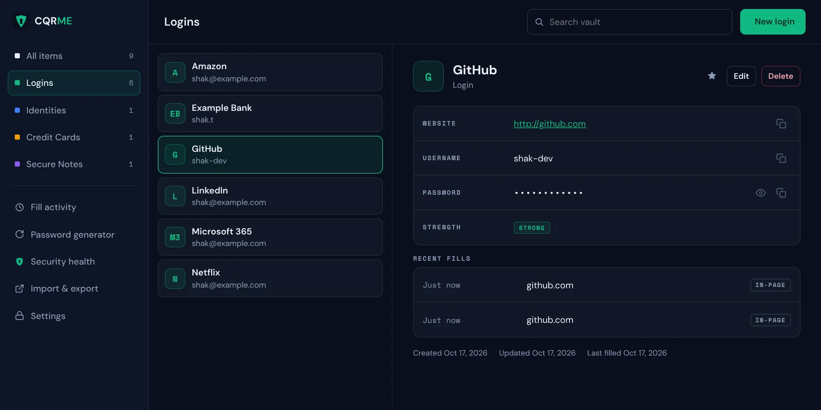The height and width of the screenshot is (410, 821).
Task: Copy the website URL
Action: coord(781,124)
